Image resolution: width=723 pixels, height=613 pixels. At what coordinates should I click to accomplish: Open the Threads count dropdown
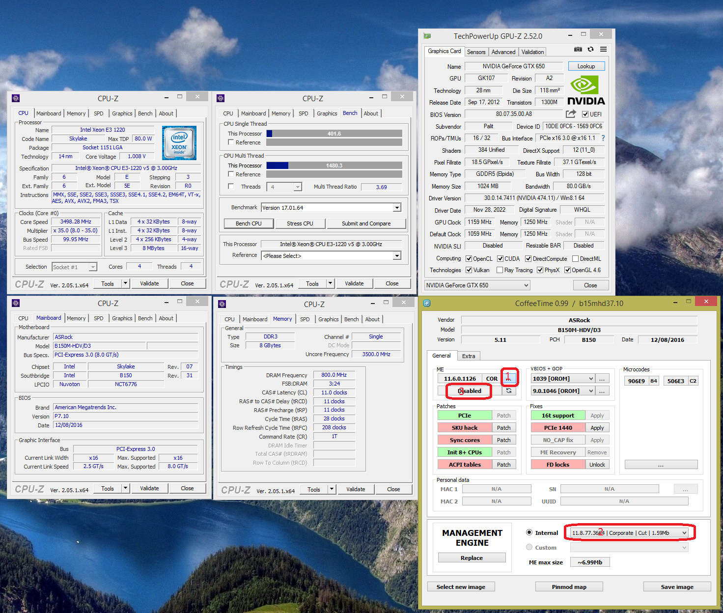pos(298,187)
